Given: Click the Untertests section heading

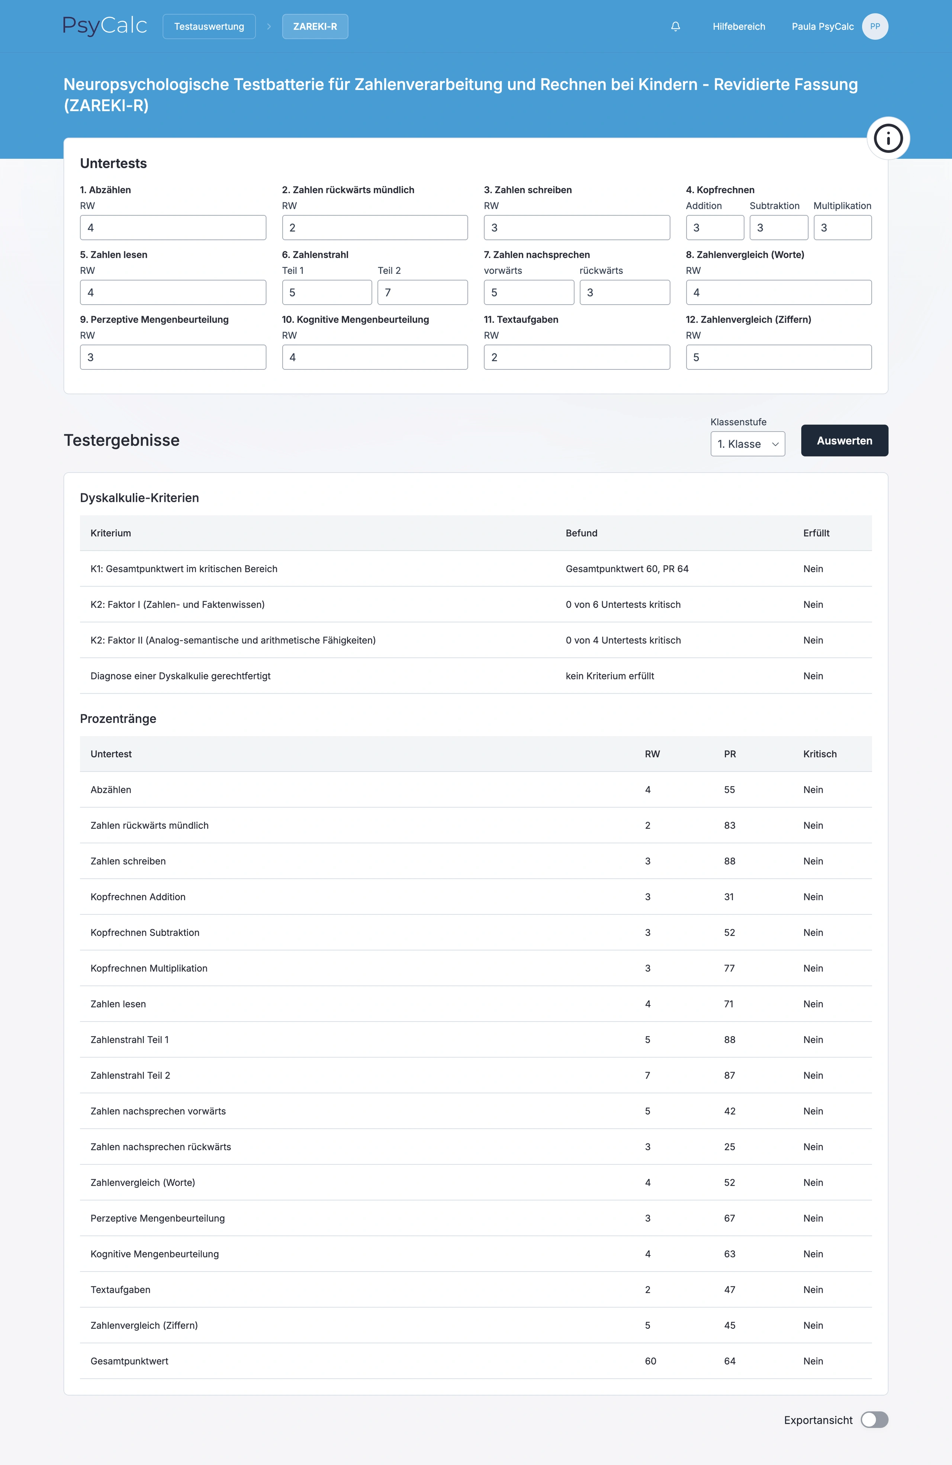Looking at the screenshot, I should [x=113, y=163].
